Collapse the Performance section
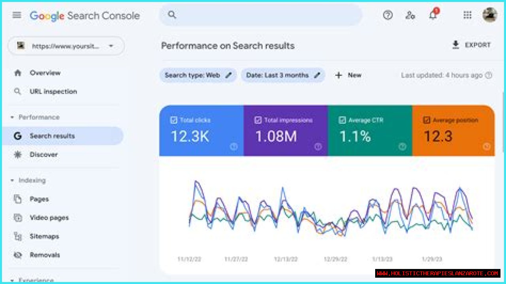 [x=12, y=117]
